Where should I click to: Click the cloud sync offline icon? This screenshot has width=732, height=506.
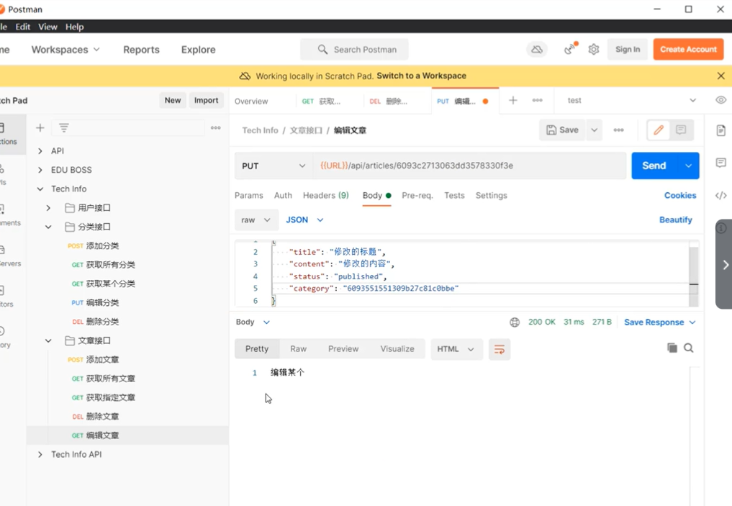coord(537,50)
